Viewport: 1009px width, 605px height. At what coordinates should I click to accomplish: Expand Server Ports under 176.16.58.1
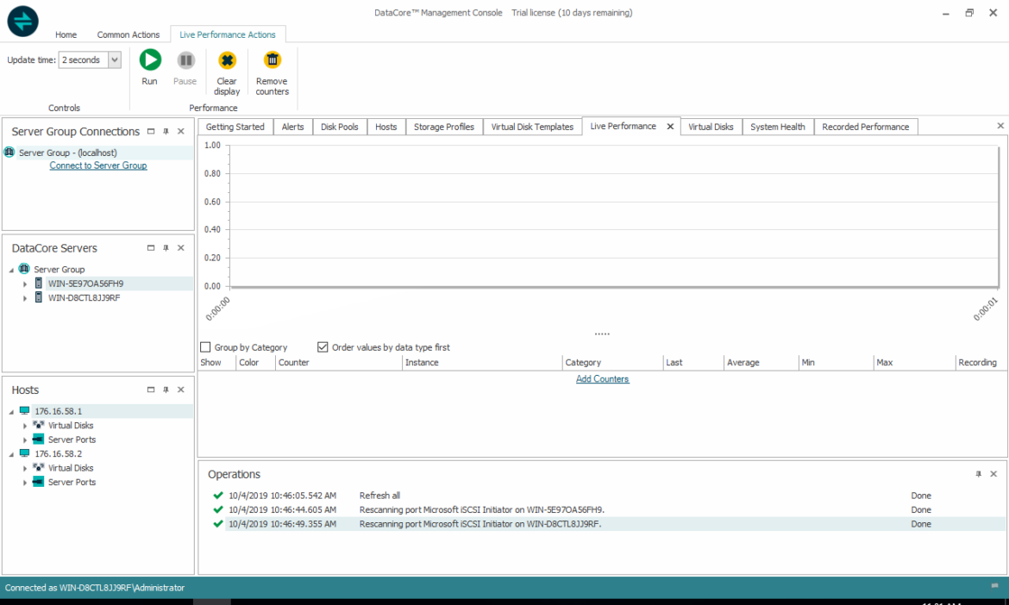pyautogui.click(x=25, y=440)
